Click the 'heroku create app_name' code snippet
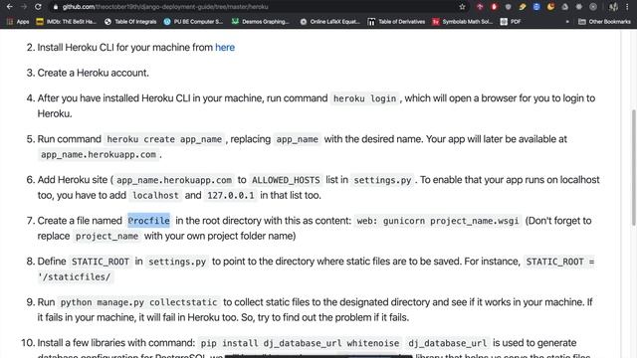 (164, 139)
